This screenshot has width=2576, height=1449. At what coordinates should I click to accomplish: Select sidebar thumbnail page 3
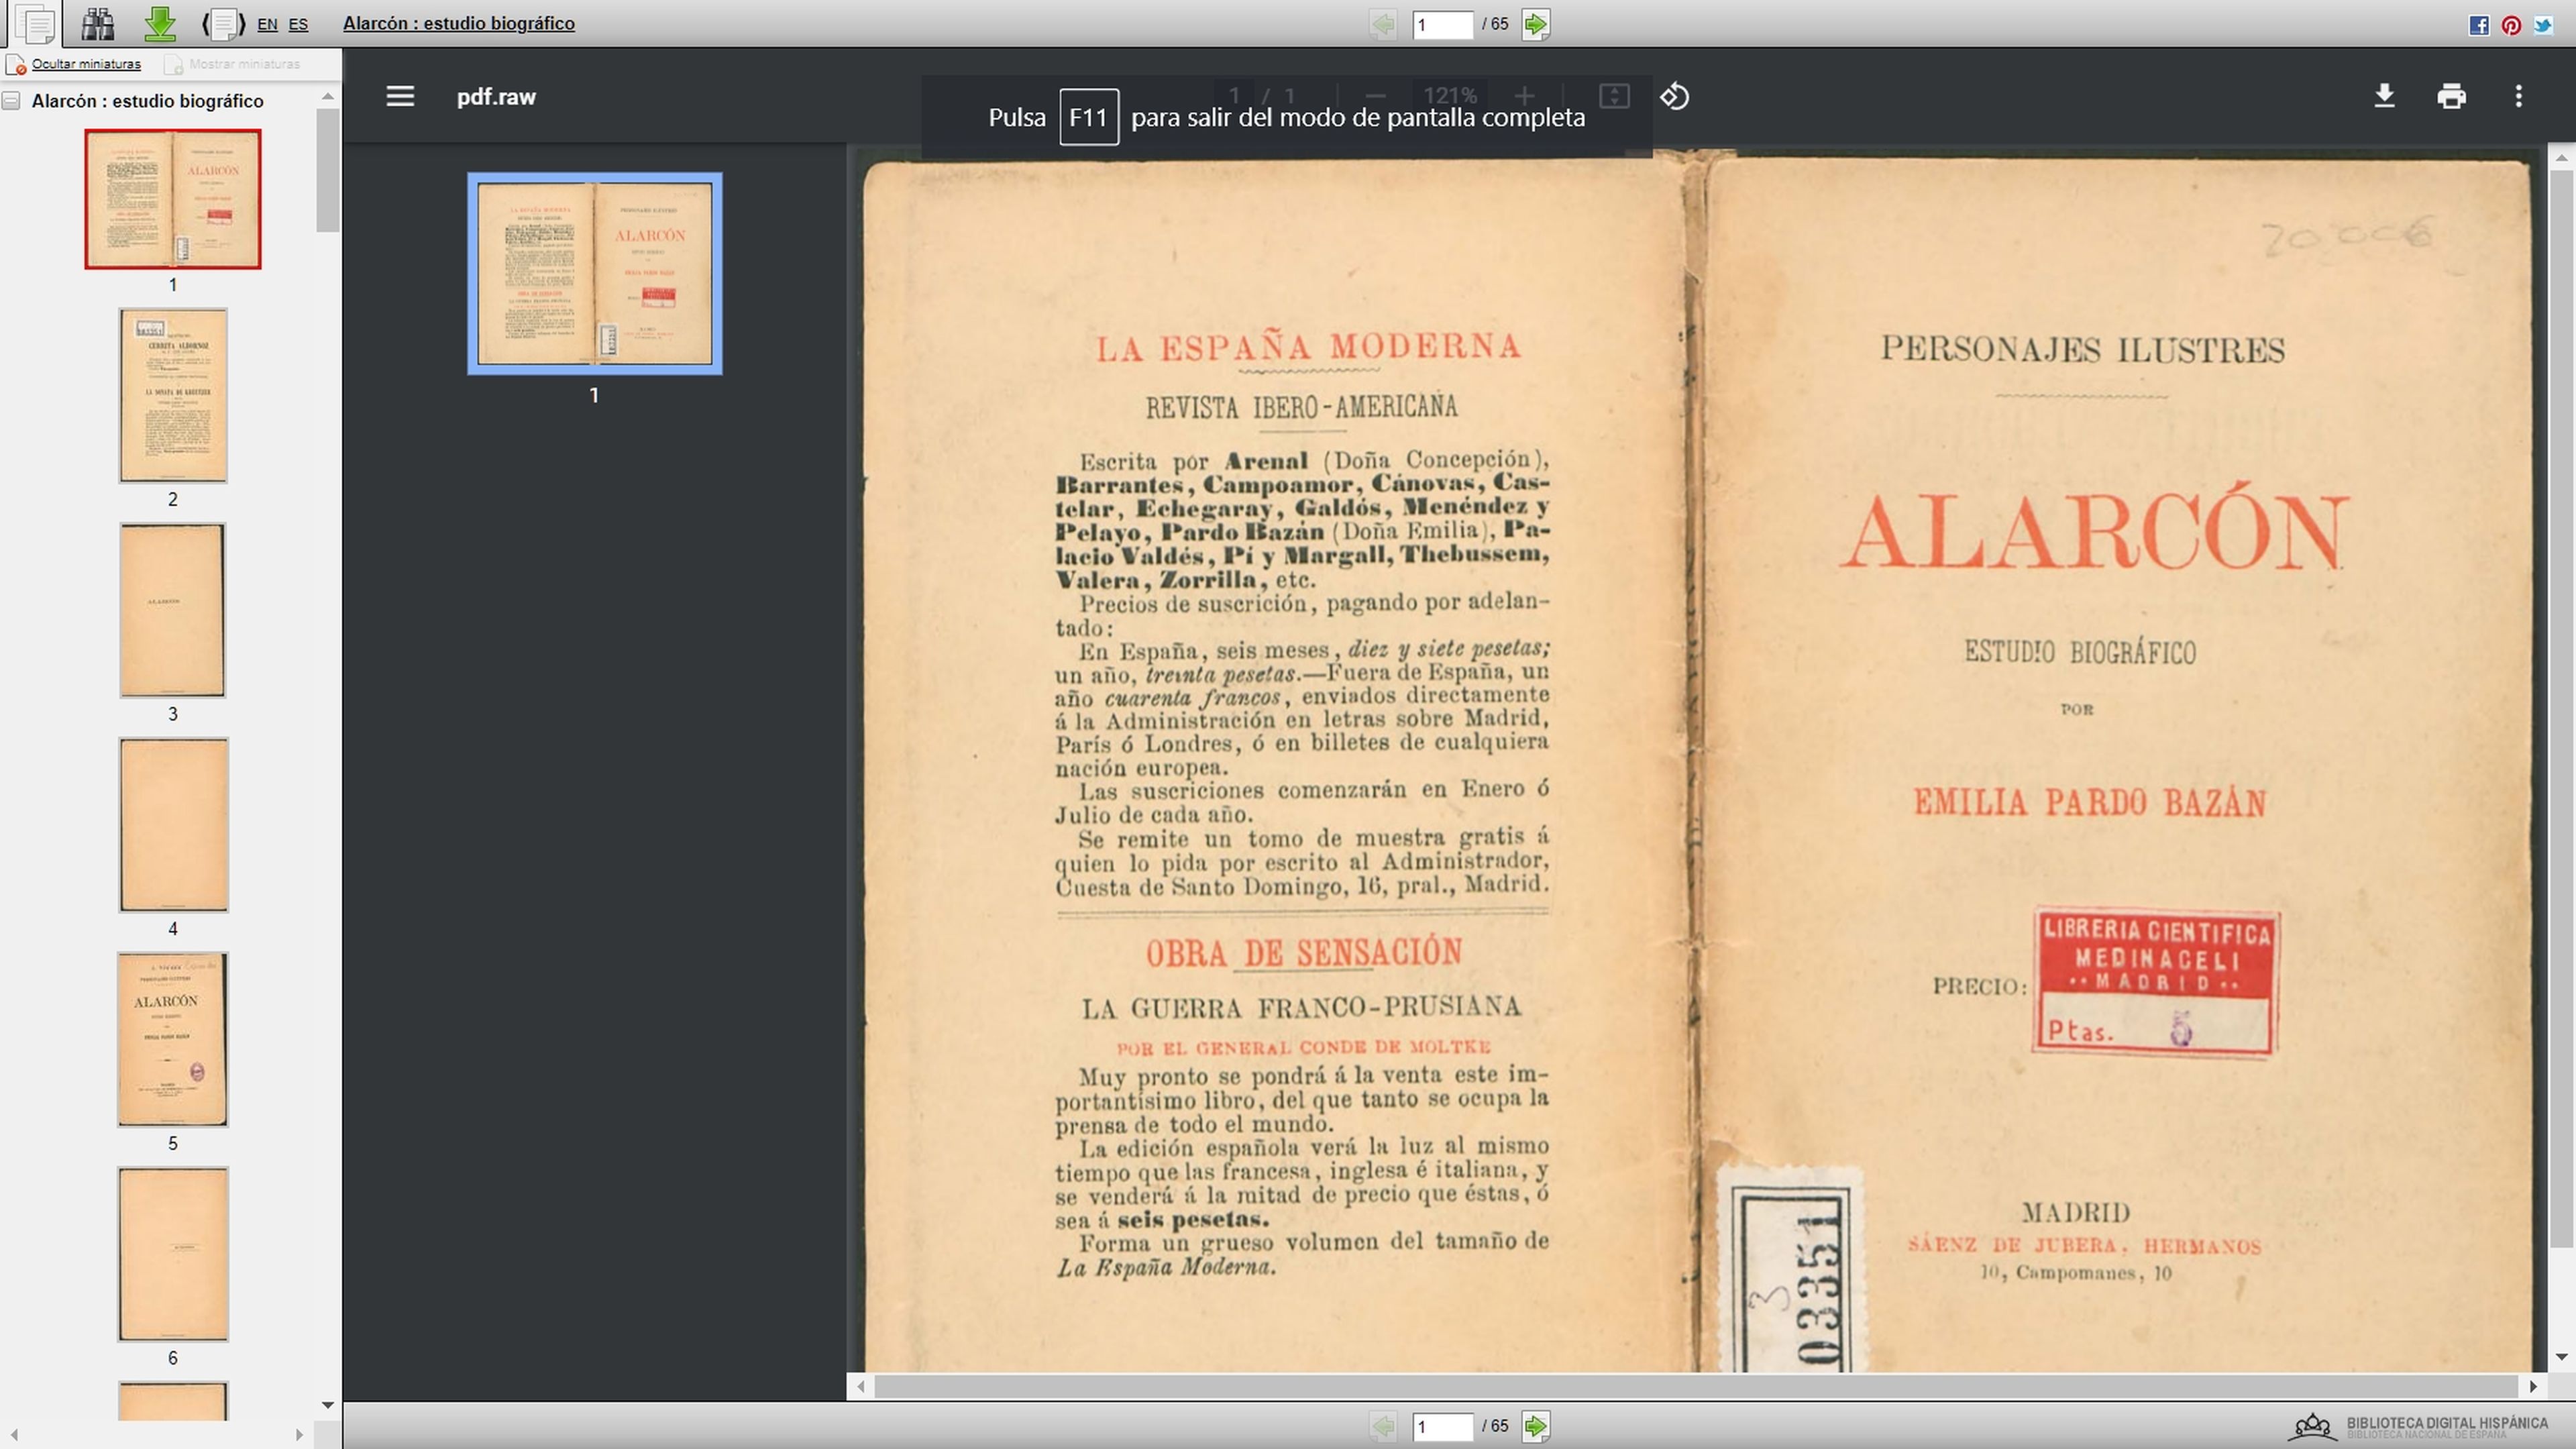[x=173, y=610]
